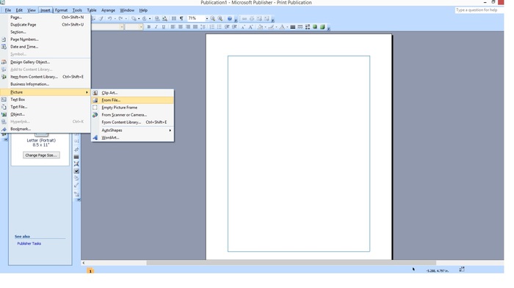Click the Zoom In magnifier icon

(220, 18)
